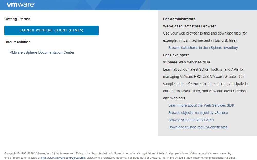Click the For Developers heading

click(x=176, y=55)
